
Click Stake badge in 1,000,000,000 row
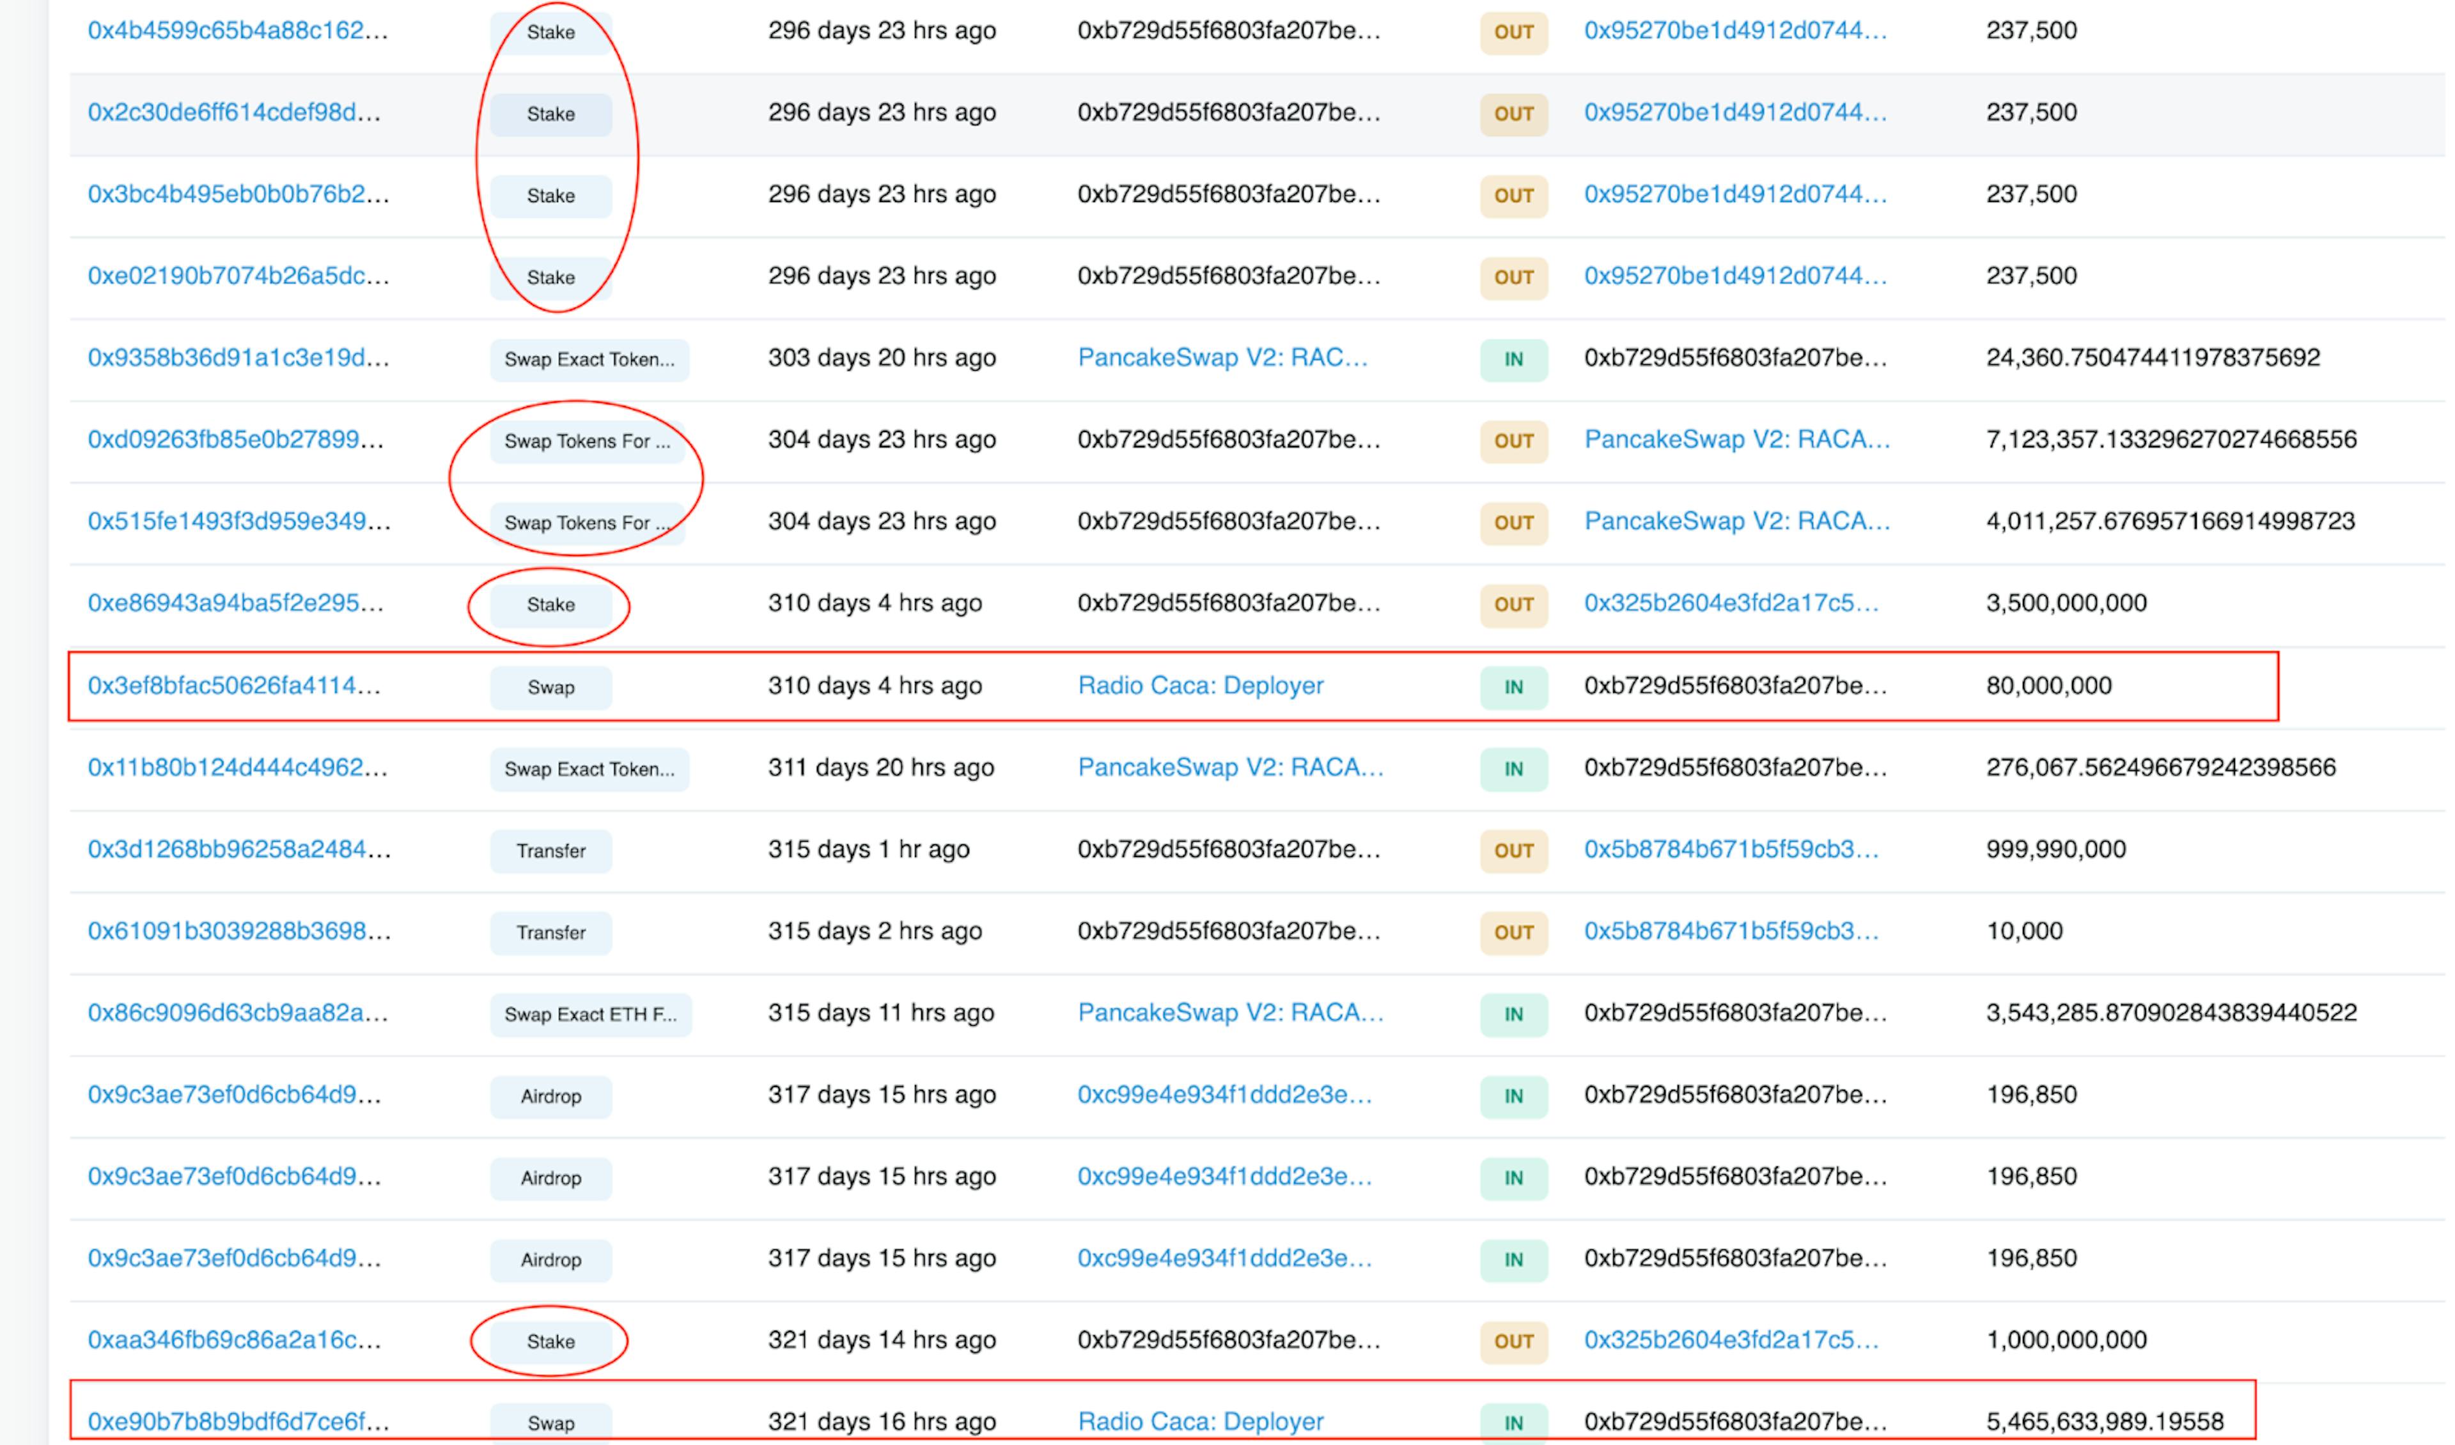coord(551,1342)
